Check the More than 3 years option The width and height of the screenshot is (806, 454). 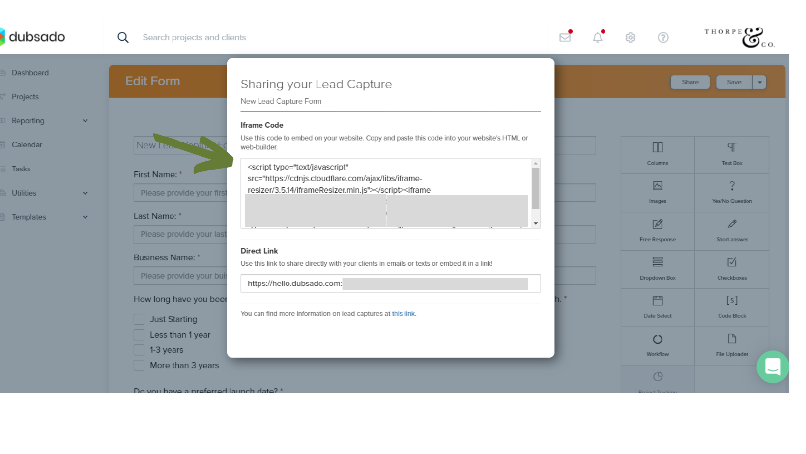point(139,365)
